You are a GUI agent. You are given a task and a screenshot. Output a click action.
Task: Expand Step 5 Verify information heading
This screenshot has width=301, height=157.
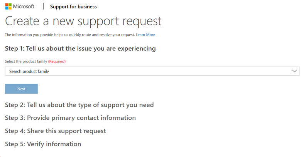click(x=43, y=144)
